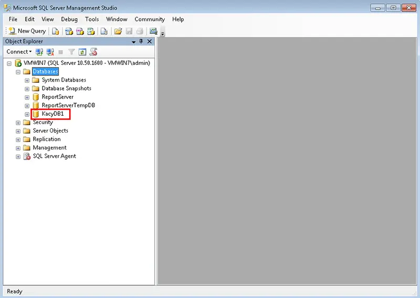The width and height of the screenshot is (420, 298).
Task: Select the Databases folder label
Action: pos(45,71)
